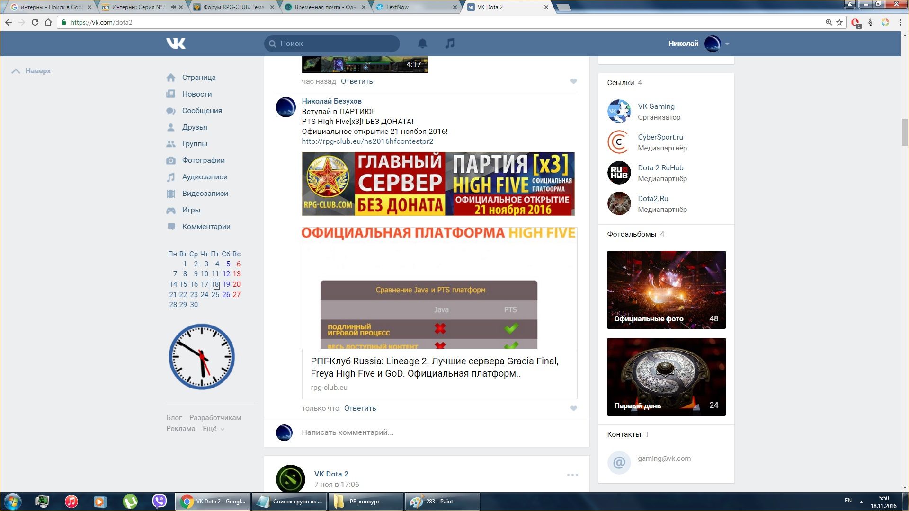Switch to the Временная почта tab

[x=325, y=7]
